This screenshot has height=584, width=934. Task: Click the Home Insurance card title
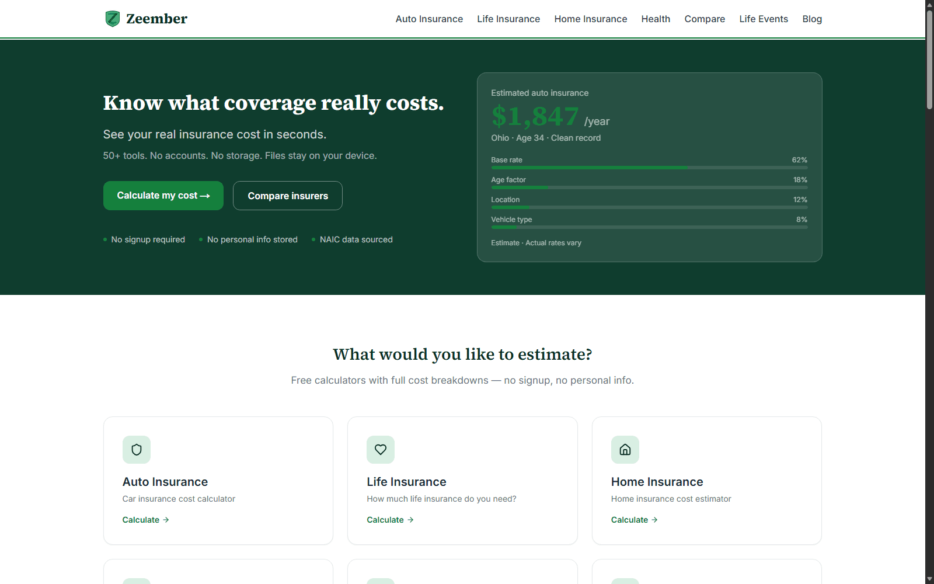click(x=657, y=482)
